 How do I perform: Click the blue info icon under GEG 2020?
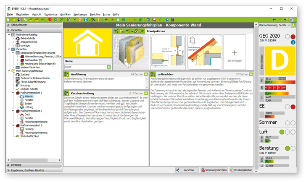pyautogui.click(x=293, y=42)
